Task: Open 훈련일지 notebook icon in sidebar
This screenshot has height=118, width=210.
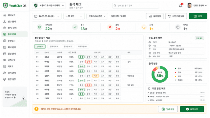Action: [5, 41]
